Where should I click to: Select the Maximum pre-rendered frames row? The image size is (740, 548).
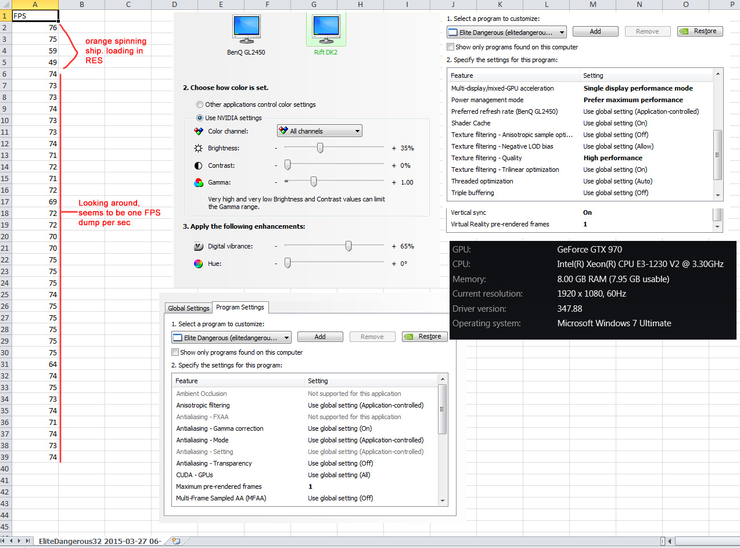306,486
